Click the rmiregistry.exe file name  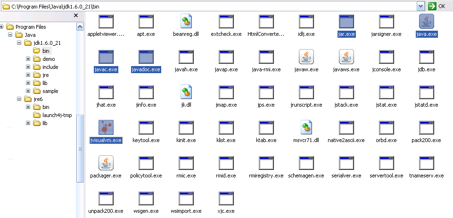[266, 176]
